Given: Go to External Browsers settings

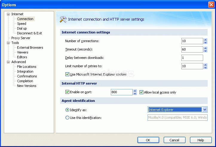Looking at the screenshot, I should [x=30, y=48].
